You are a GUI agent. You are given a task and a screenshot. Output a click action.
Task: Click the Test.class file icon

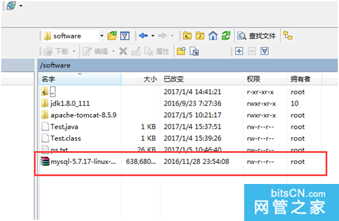click(x=45, y=138)
